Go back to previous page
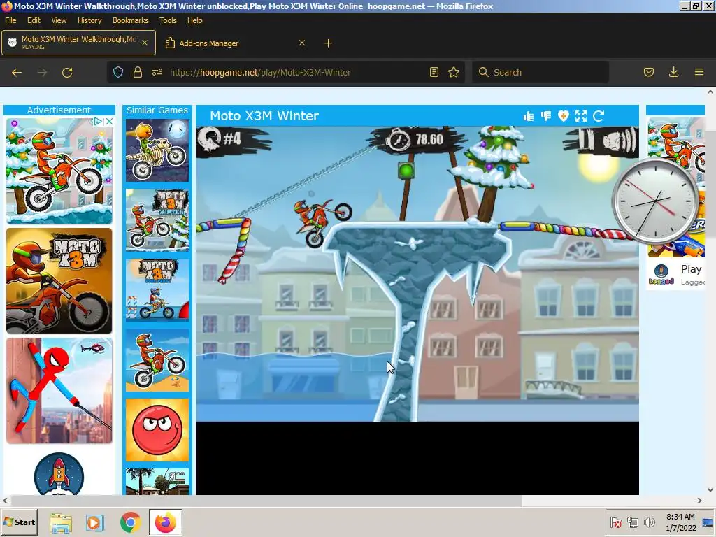This screenshot has width=716, height=537. coord(17,72)
